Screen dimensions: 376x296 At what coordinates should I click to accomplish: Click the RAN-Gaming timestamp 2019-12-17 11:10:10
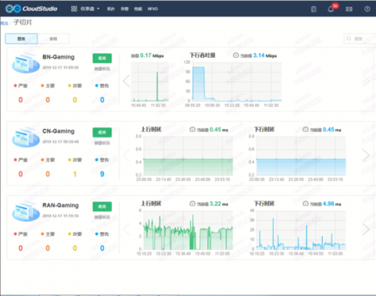[x=60, y=216]
